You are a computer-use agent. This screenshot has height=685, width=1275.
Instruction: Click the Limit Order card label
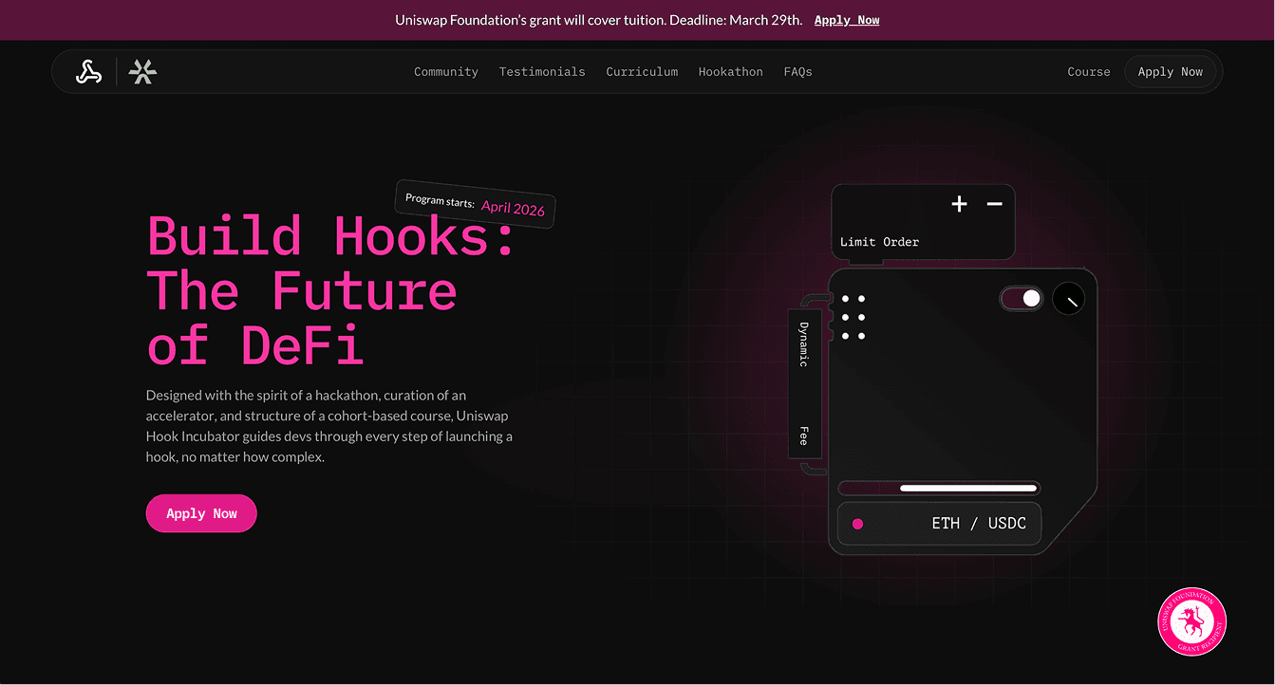879,242
